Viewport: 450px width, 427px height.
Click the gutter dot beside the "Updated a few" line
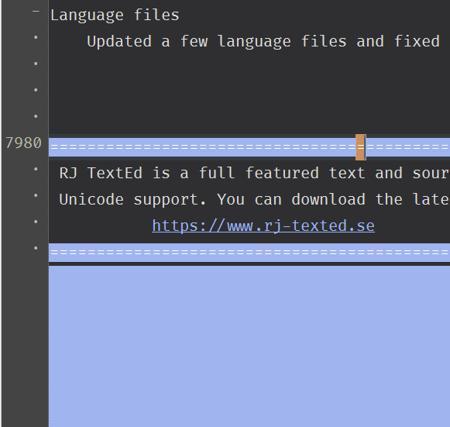36,37
